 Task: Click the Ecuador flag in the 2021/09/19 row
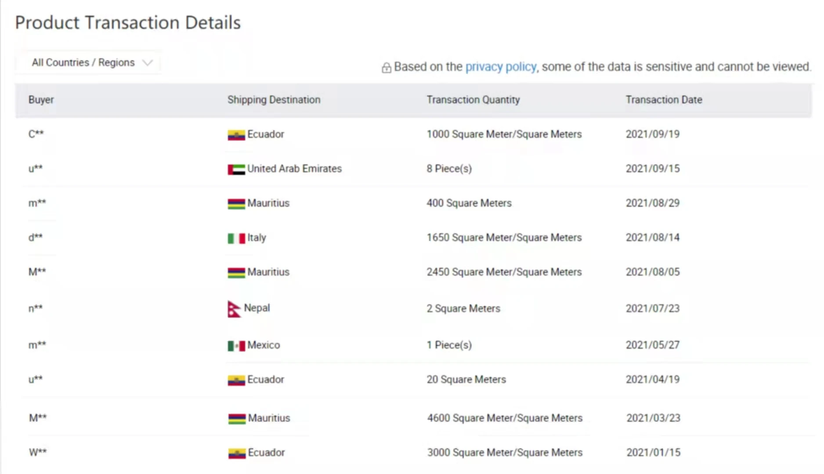pos(236,135)
